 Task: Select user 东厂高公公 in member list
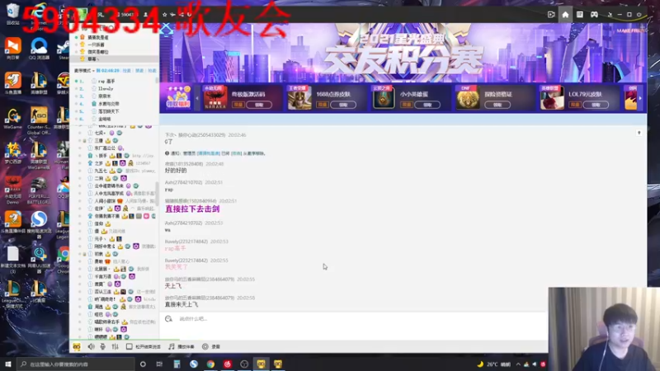105,148
